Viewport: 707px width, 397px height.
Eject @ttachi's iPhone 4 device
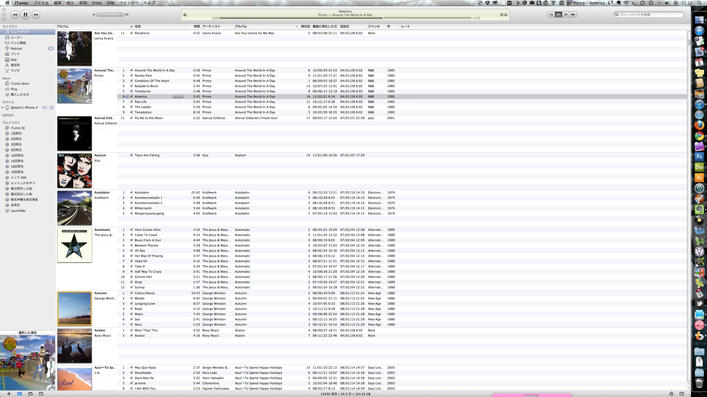[x=52, y=108]
